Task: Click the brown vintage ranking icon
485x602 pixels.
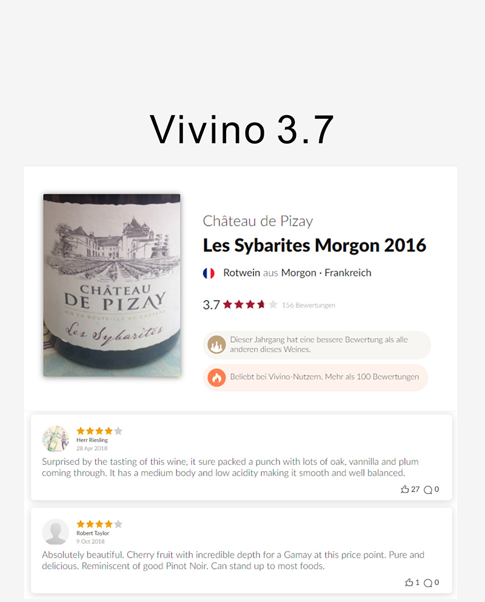Action: [216, 344]
